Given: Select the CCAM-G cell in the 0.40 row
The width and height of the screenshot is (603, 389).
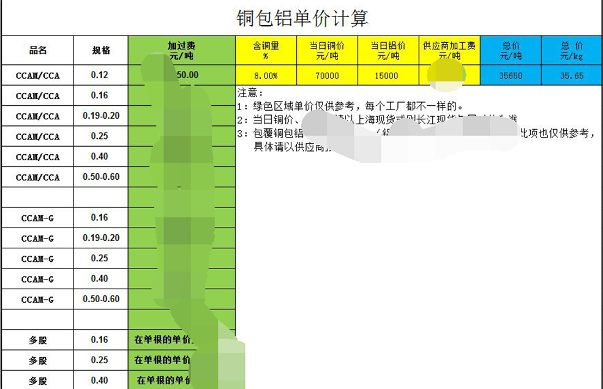Looking at the screenshot, I should [x=37, y=279].
